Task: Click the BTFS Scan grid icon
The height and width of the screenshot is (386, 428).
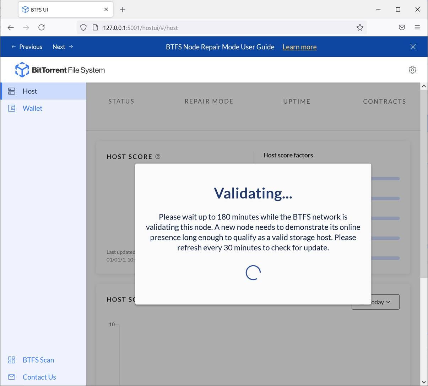Action: coord(12,360)
